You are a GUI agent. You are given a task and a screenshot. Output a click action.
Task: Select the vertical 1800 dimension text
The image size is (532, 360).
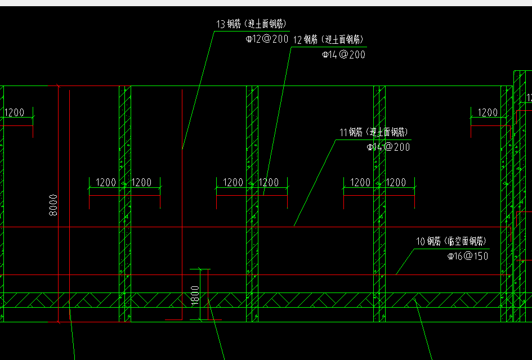click(x=195, y=295)
